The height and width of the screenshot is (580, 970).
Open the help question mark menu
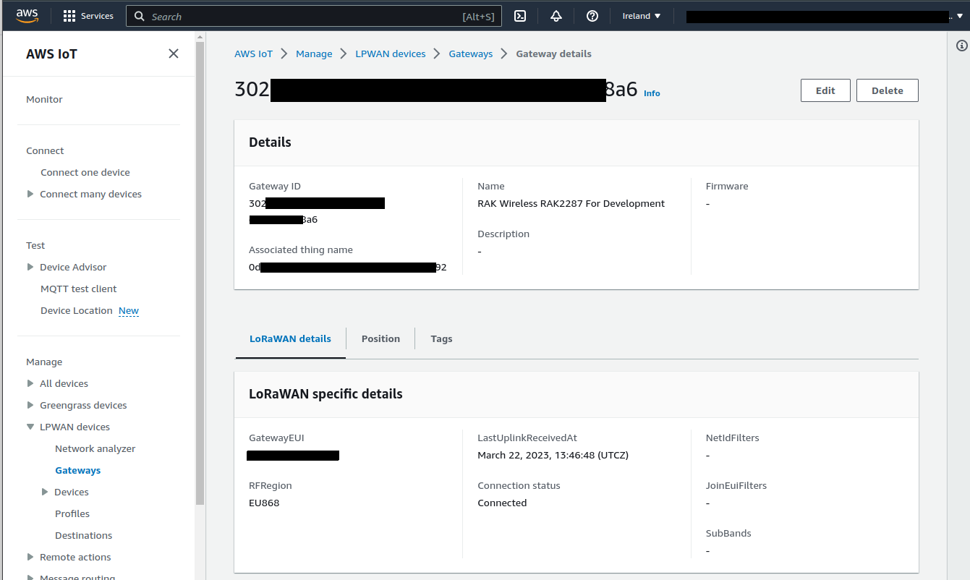point(592,16)
